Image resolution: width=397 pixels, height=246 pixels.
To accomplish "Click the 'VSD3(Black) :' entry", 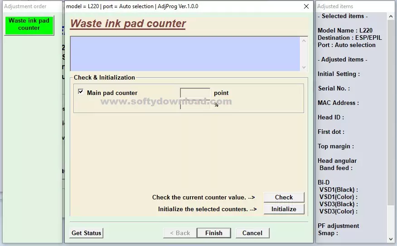I will (x=339, y=204).
